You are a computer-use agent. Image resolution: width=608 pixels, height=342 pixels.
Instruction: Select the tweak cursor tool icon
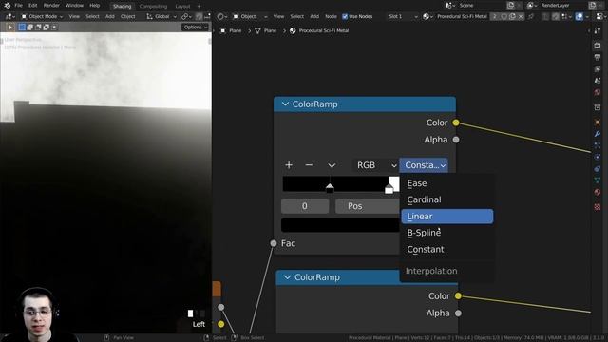pos(10,28)
